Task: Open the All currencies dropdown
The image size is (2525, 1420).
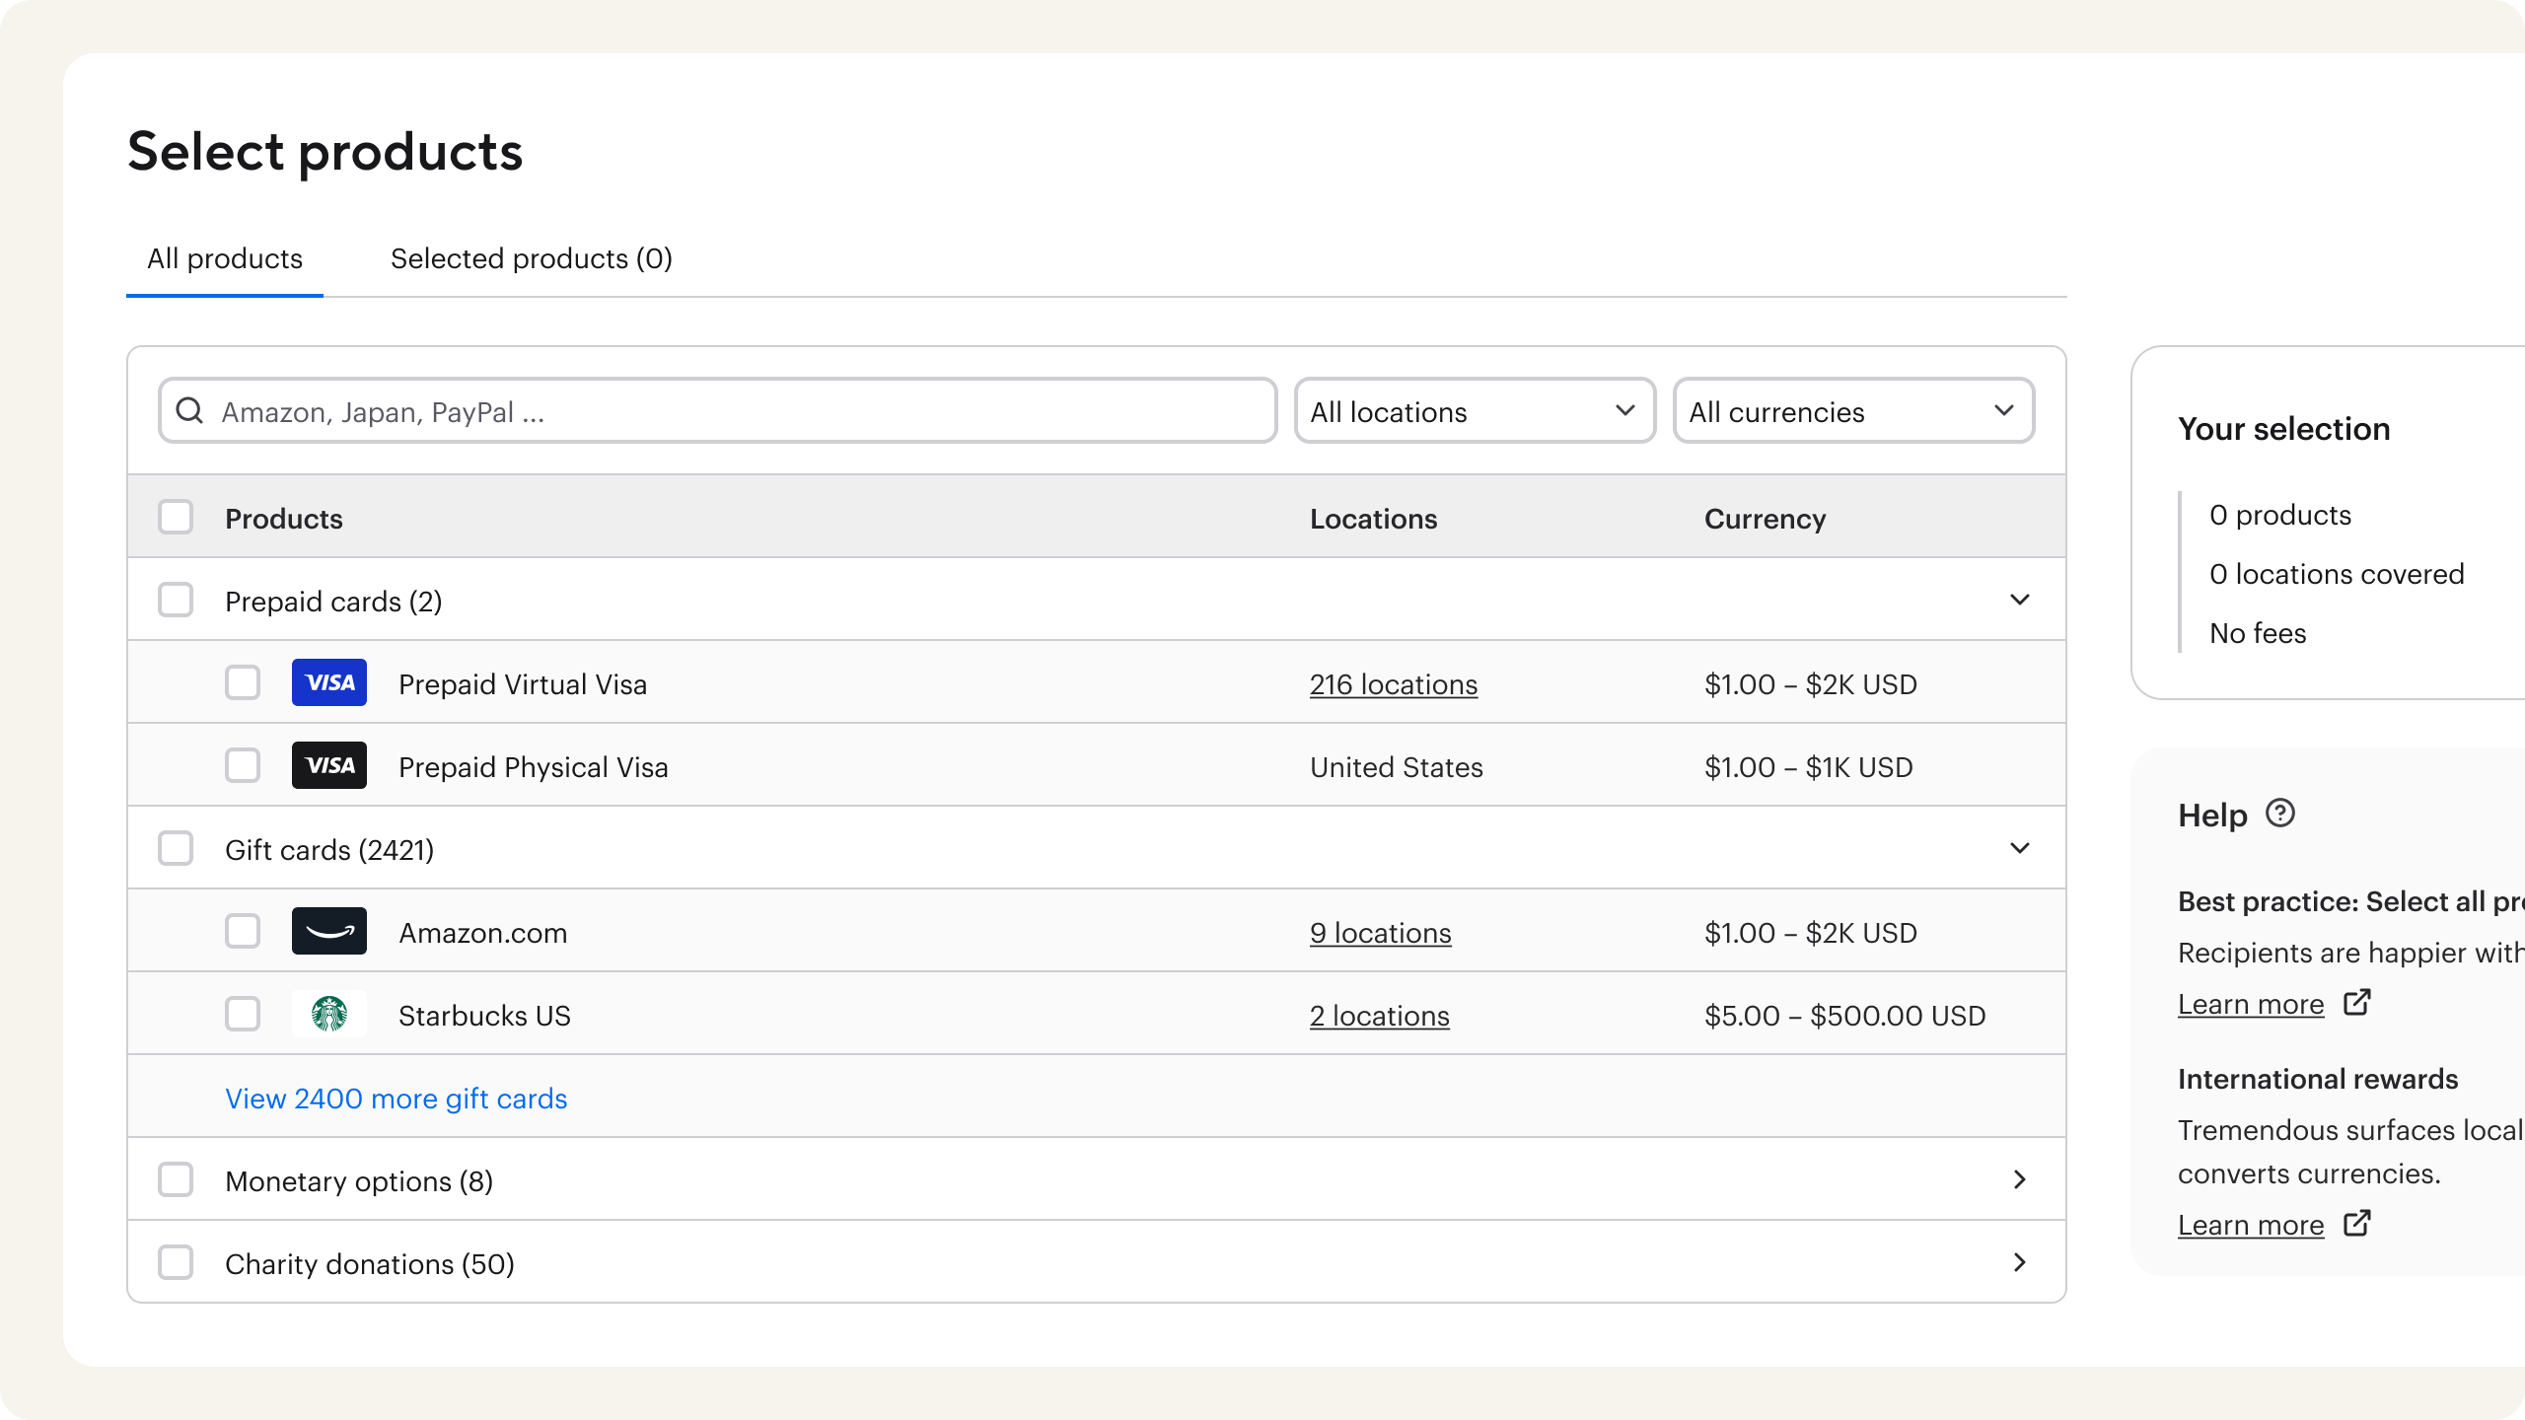Action: 1853,411
